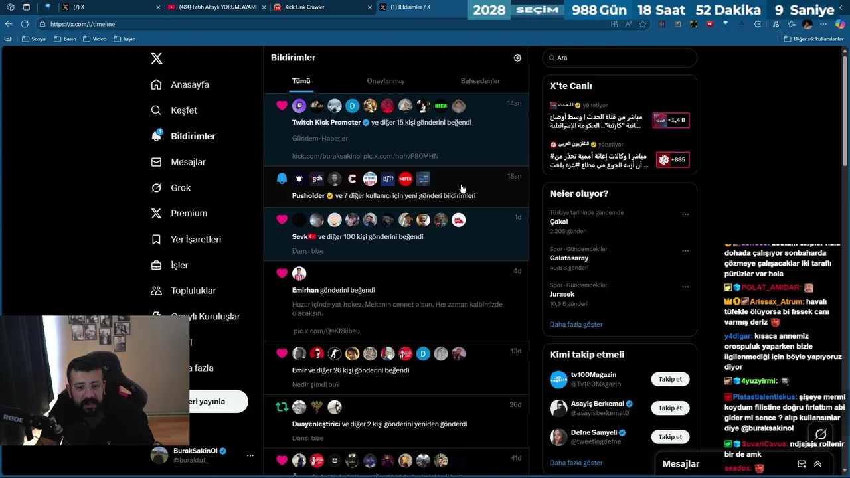Open floating Grok button
Screen dimensions: 850x478
coord(821,434)
